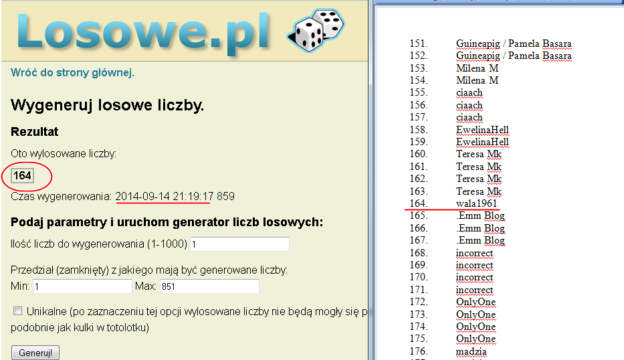The width and height of the screenshot is (624, 360).
Task: Click 'EwelinaHell' in row 158
Action: [x=482, y=130]
